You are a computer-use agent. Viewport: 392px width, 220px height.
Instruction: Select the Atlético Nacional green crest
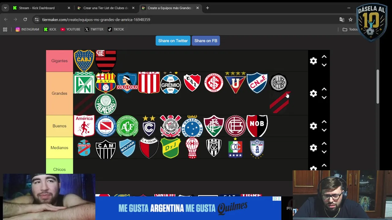(84, 82)
